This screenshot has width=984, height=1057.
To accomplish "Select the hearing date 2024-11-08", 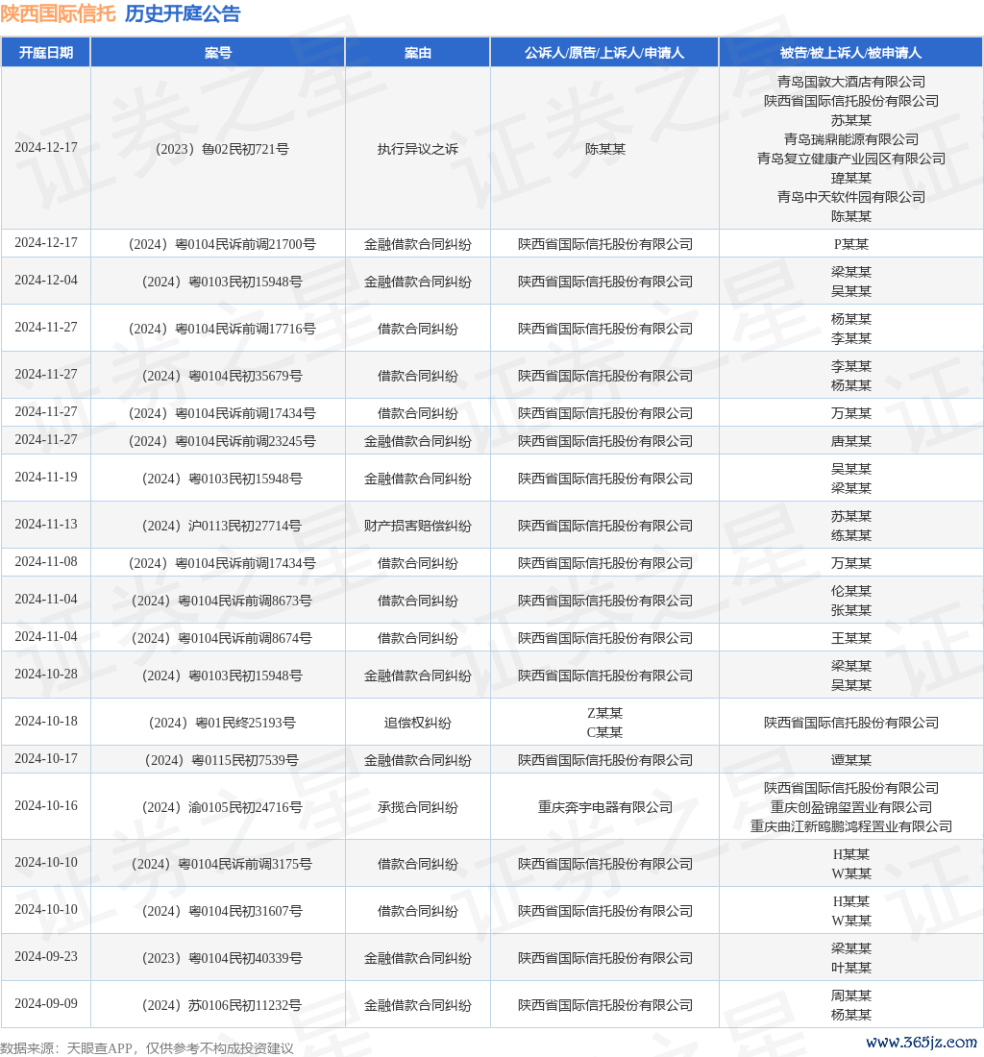I will [46, 561].
